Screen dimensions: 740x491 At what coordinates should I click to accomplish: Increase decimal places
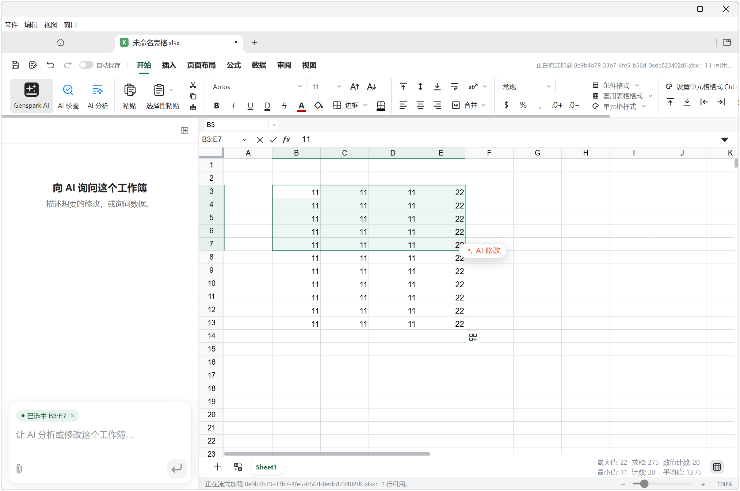point(557,105)
